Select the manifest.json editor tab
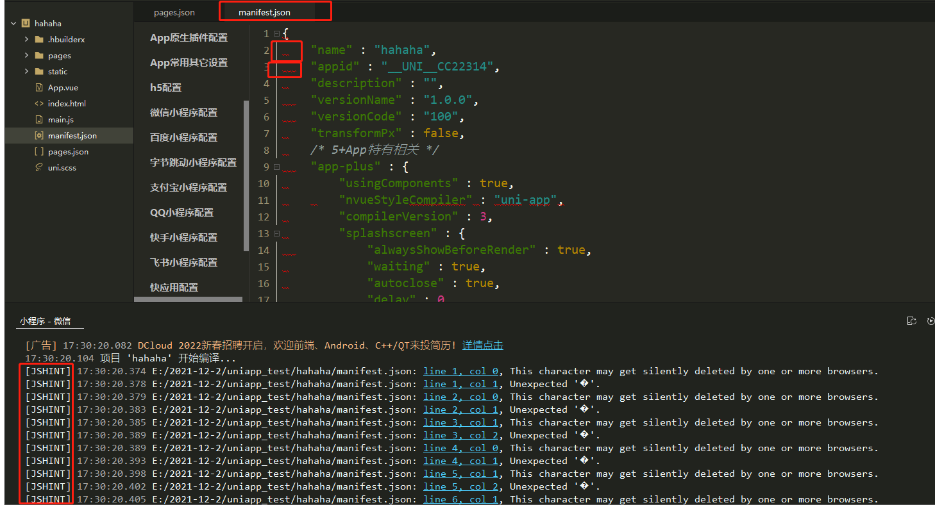The width and height of the screenshot is (935, 505). point(264,12)
